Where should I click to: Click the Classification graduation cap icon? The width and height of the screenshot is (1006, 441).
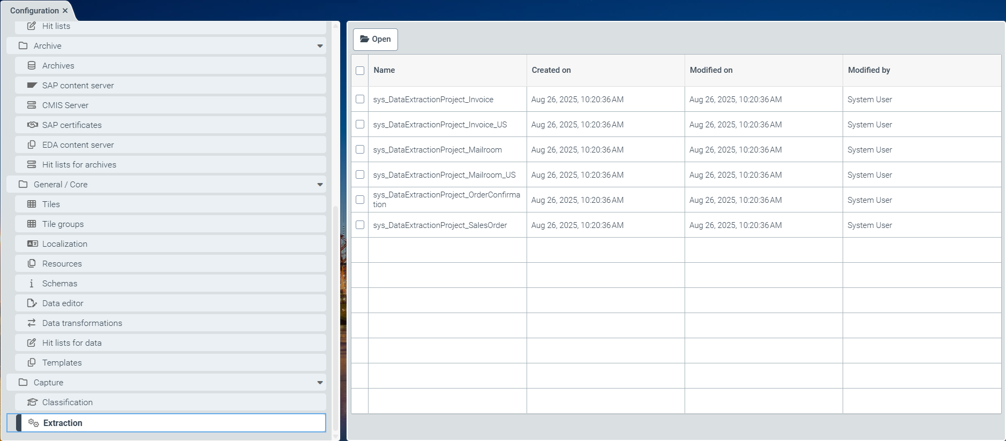(32, 402)
